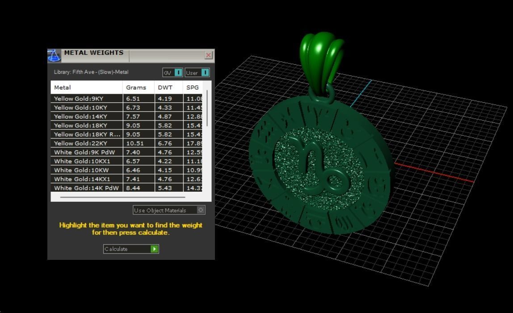
Task: Open the Use Object Materials selector circle icon
Action: (200, 210)
